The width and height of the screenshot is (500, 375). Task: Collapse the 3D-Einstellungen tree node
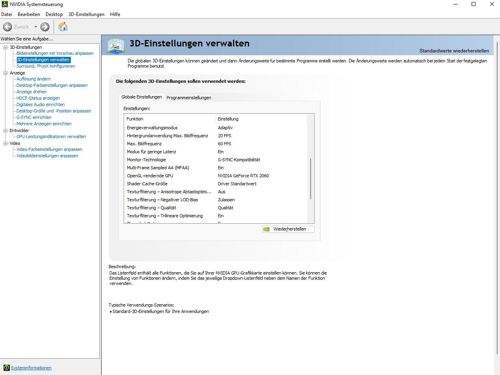[x=6, y=47]
